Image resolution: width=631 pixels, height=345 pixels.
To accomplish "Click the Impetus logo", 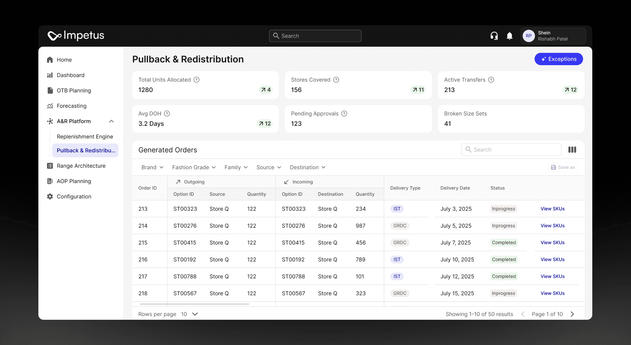I will coord(76,35).
